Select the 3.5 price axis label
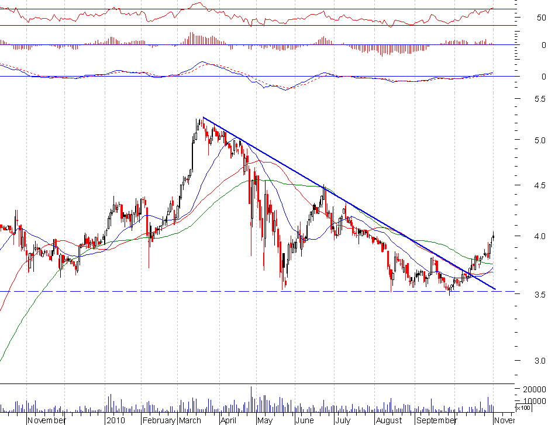Viewport: 548px width, 425px height. click(540, 295)
